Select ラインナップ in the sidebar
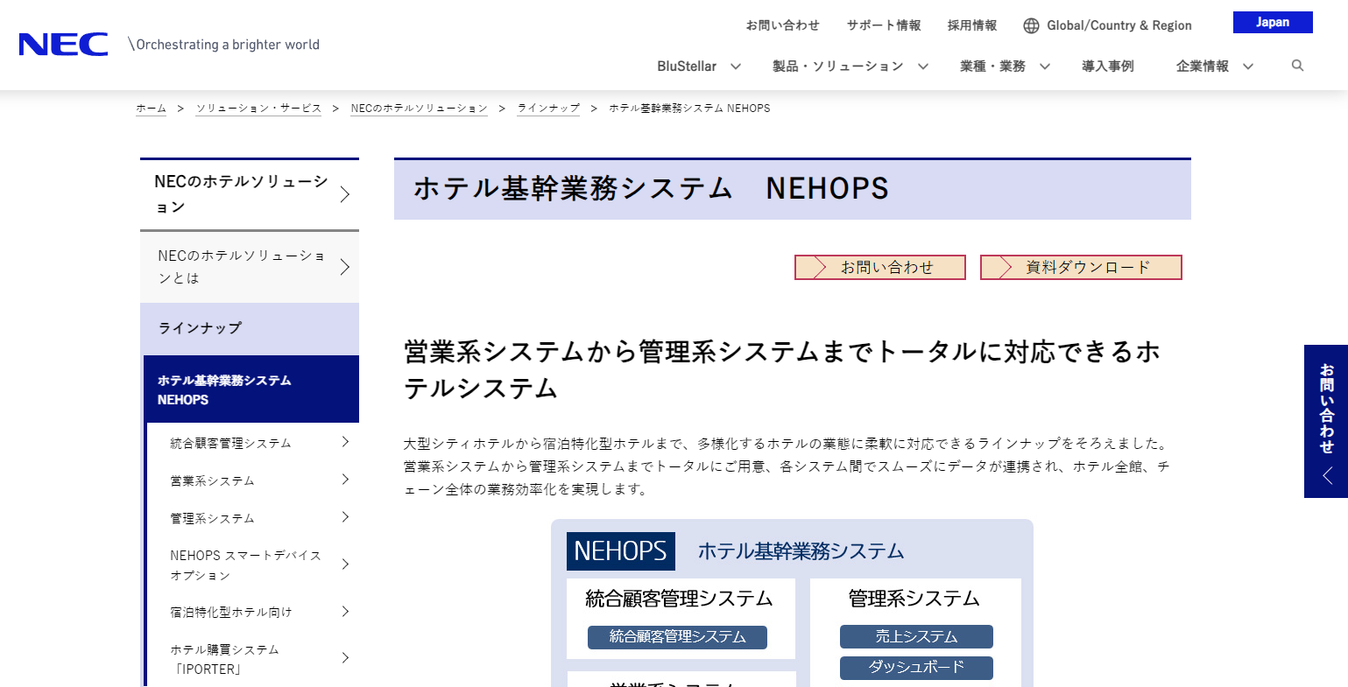This screenshot has height=687, width=1348. (x=250, y=328)
